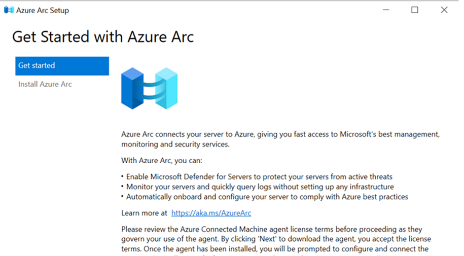The height and width of the screenshot is (256, 464).
Task: Click the dark blue left pillar of logo
Action: pos(132,88)
